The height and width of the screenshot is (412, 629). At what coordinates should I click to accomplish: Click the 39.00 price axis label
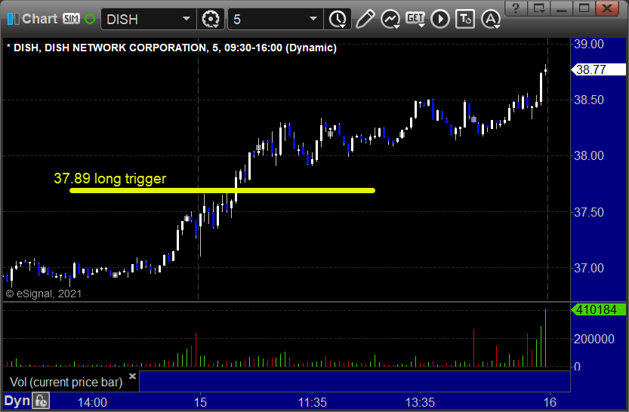pos(588,44)
